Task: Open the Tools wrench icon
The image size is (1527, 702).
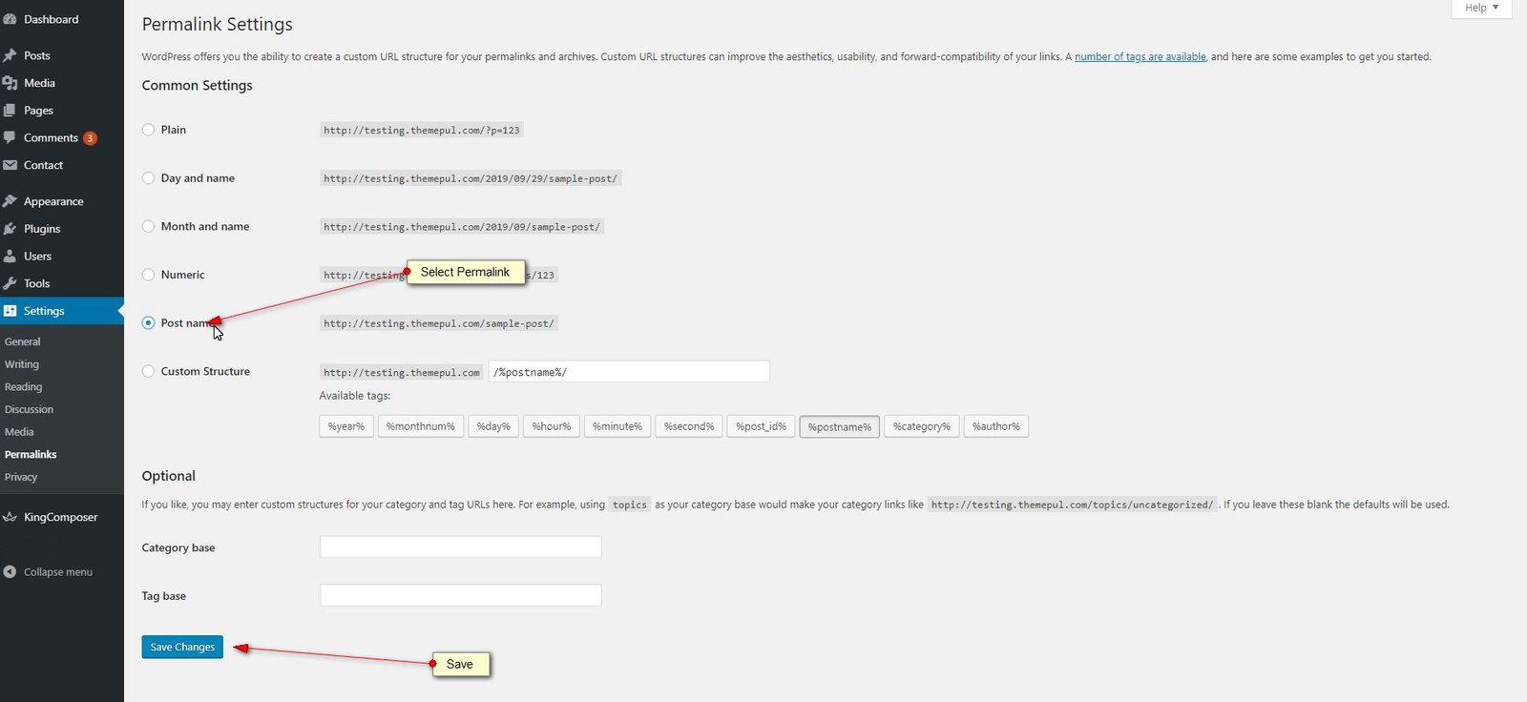Action: [10, 283]
